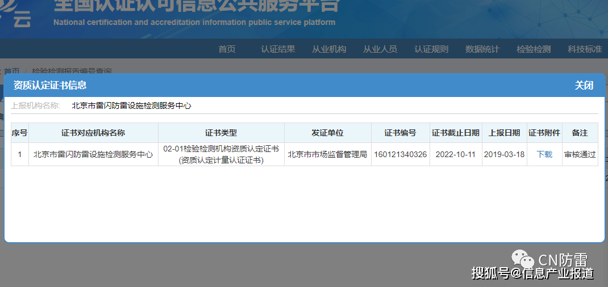The image size is (608, 287).
Task: Close the 资质认定证书信息 dialog via 关闭
Action: pyautogui.click(x=584, y=86)
